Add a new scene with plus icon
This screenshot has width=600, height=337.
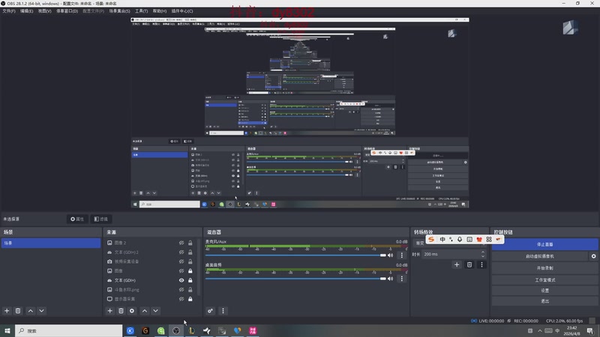pos(7,311)
